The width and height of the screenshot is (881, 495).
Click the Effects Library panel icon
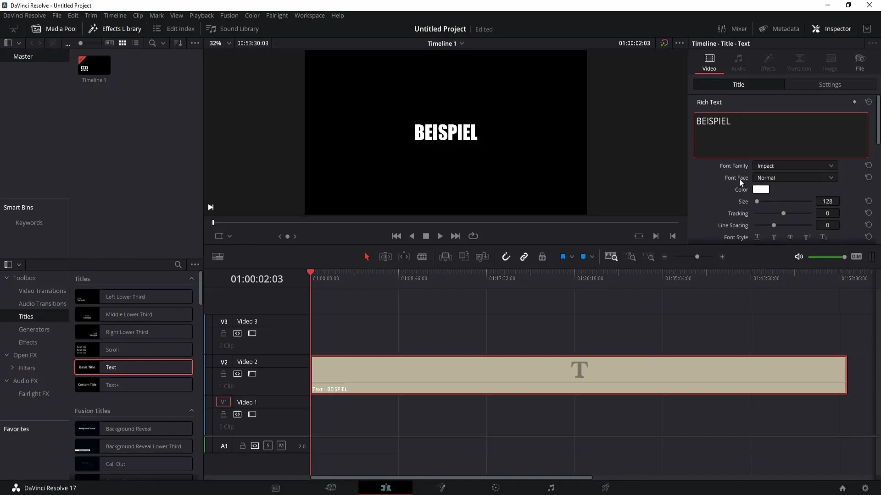pos(93,28)
